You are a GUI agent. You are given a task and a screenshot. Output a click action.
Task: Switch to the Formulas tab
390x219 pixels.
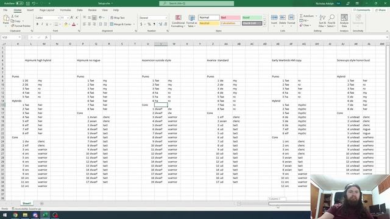[66, 10]
